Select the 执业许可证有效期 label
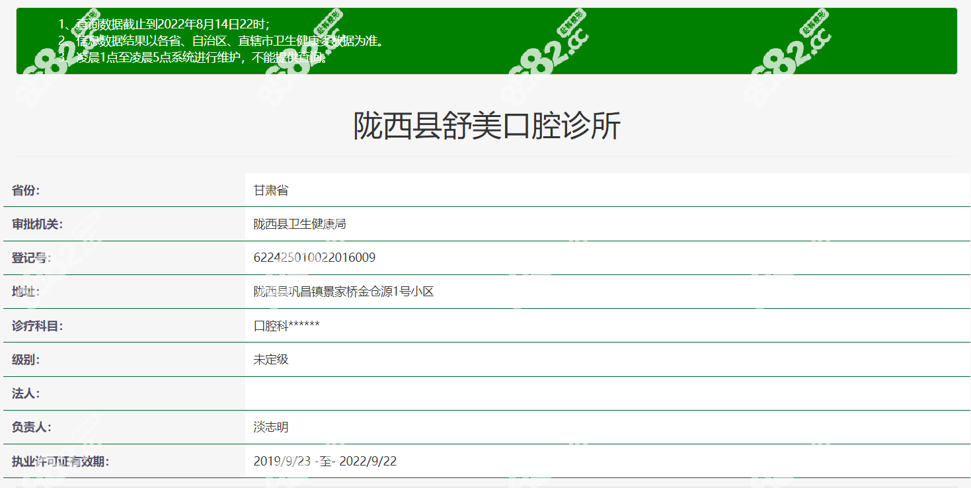This screenshot has width=971, height=488. pyautogui.click(x=60, y=462)
